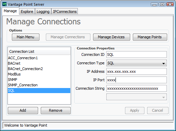
Task: Open the Logging tab
Action: click(x=43, y=12)
